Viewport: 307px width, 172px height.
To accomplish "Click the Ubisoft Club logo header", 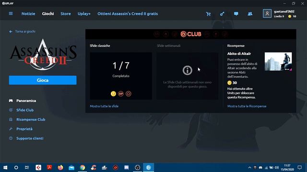I will [x=191, y=34].
